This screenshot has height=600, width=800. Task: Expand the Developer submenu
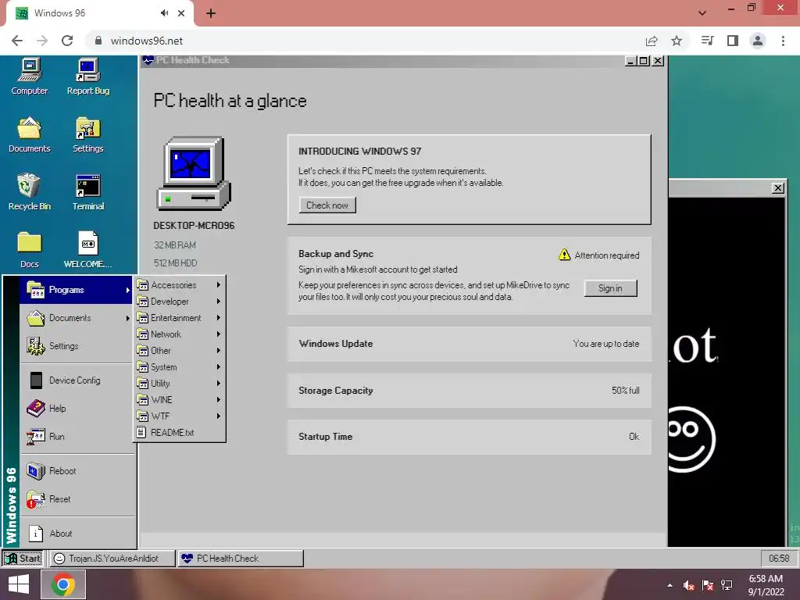(179, 302)
